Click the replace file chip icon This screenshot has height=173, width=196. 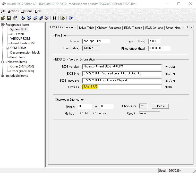pos(29,18)
